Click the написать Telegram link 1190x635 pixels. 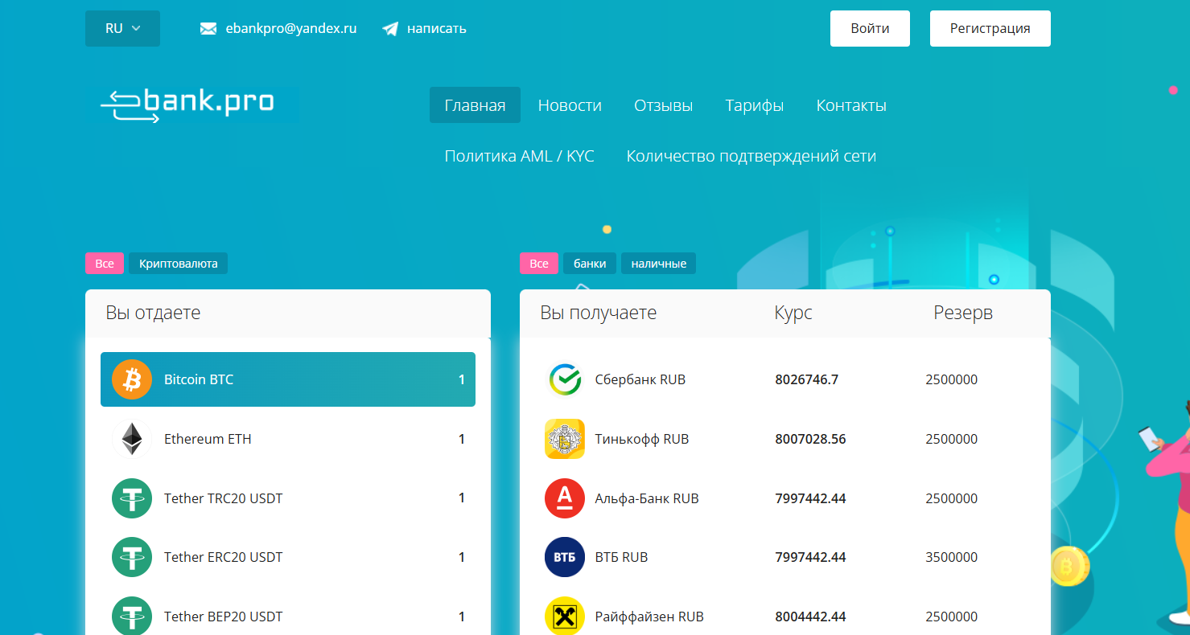437,28
